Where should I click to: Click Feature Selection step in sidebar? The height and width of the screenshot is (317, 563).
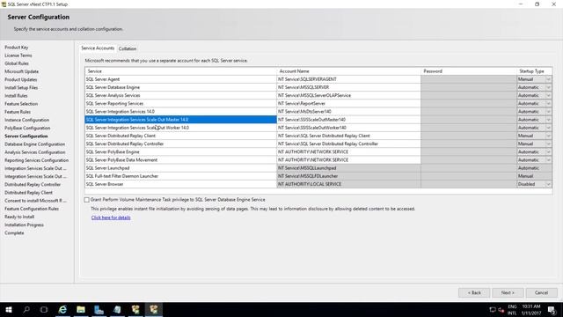[x=21, y=104]
